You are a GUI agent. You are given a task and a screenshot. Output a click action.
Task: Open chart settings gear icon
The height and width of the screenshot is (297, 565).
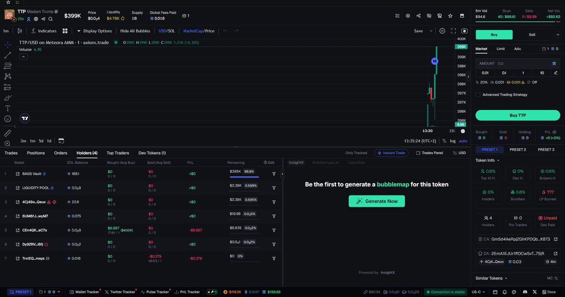pyautogui.click(x=442, y=31)
